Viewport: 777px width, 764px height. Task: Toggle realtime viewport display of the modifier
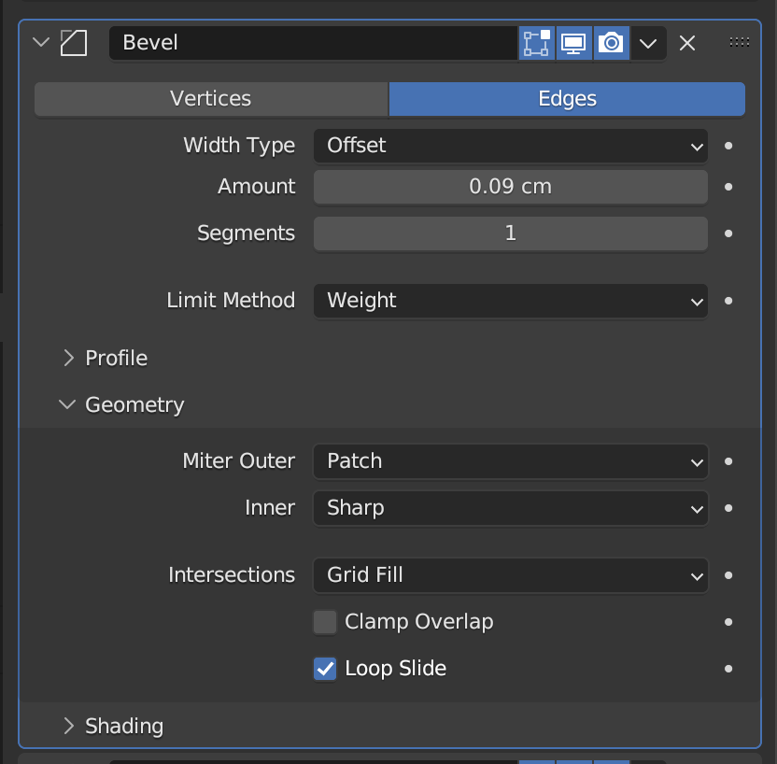(x=573, y=42)
